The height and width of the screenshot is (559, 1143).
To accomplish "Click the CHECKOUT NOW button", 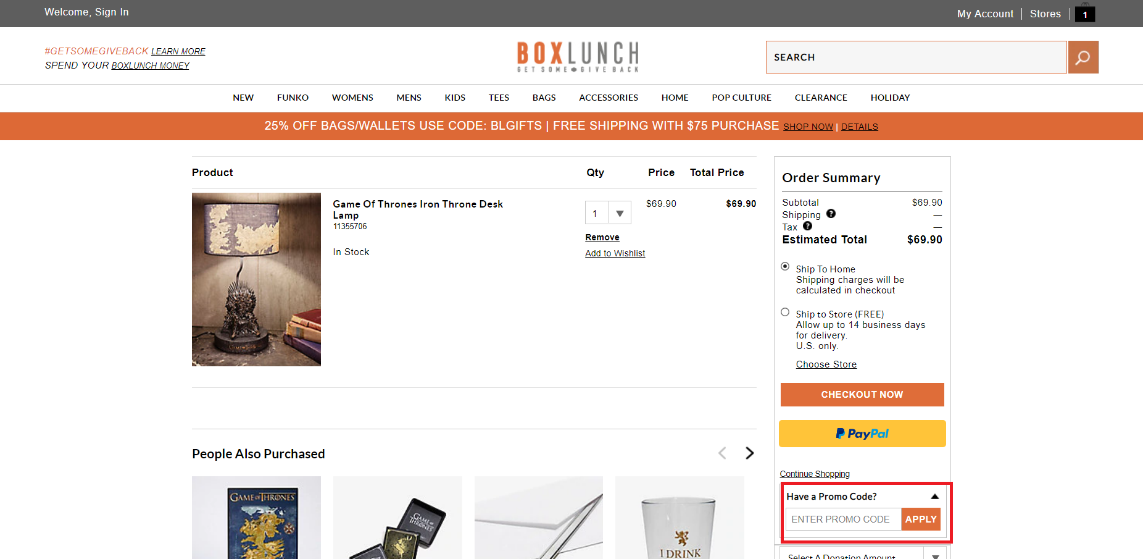I will click(862, 395).
